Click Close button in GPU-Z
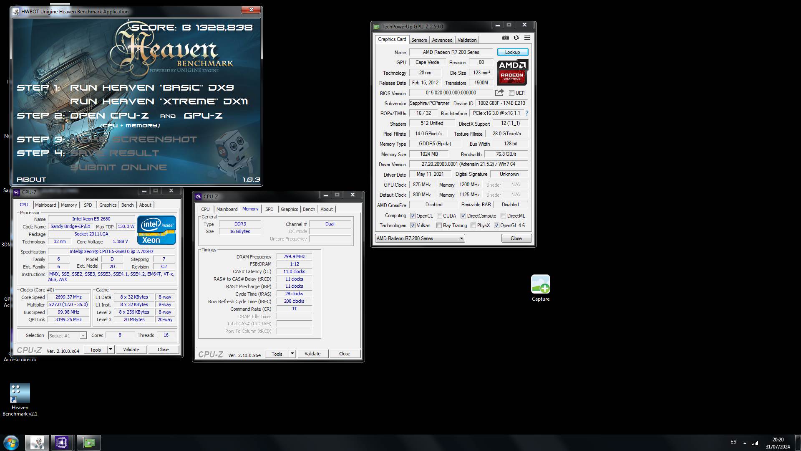 tap(516, 238)
